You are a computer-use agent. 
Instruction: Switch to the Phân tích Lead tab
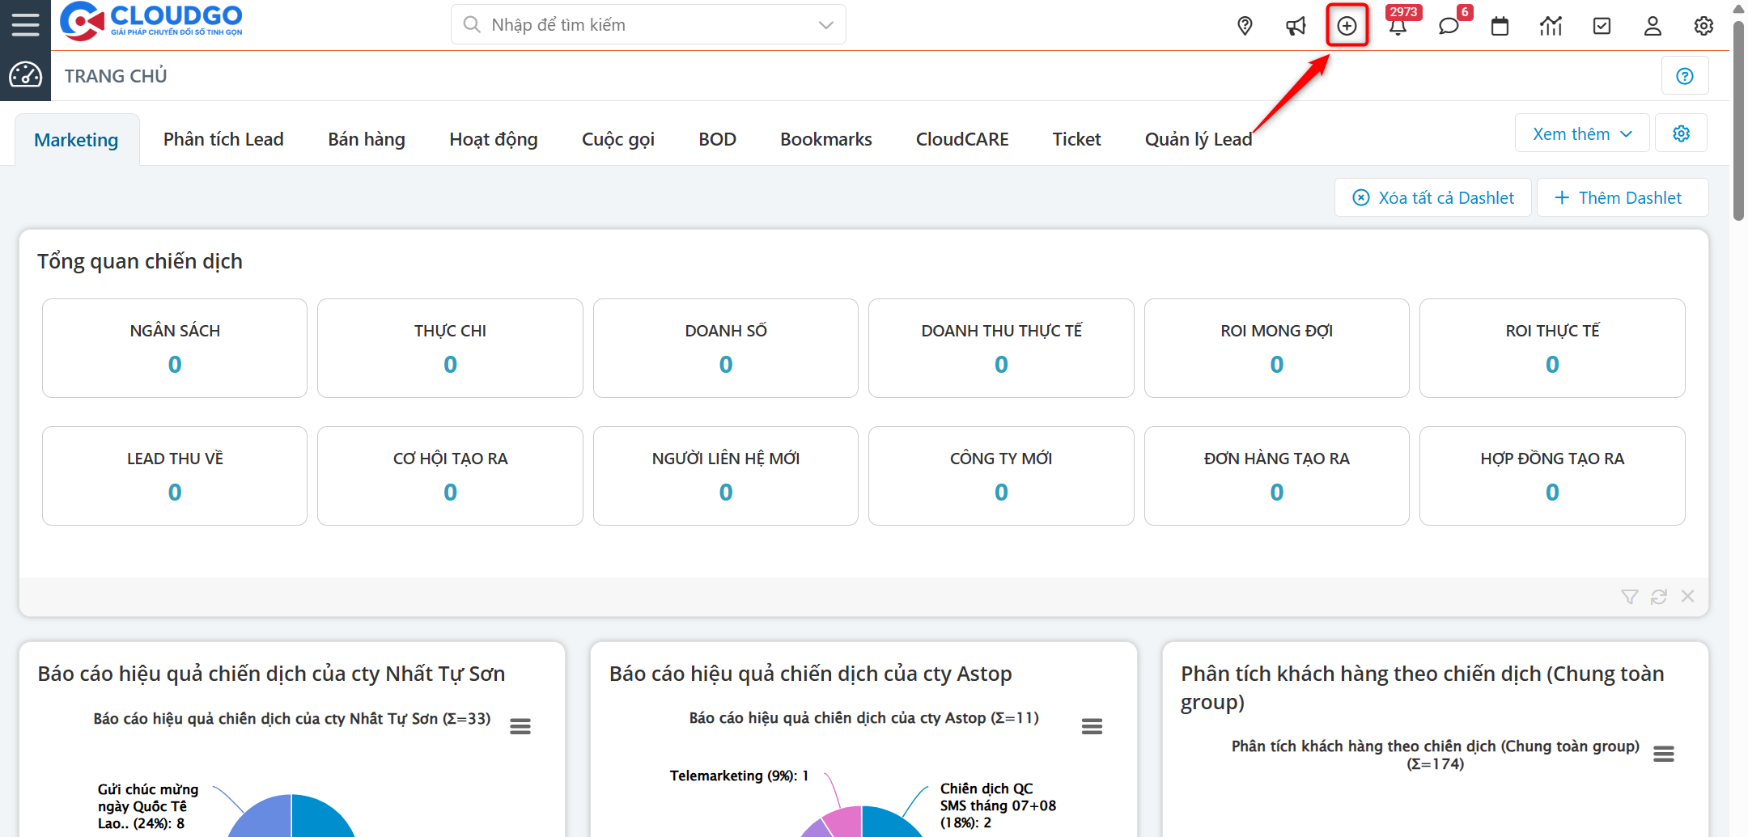coord(223,139)
